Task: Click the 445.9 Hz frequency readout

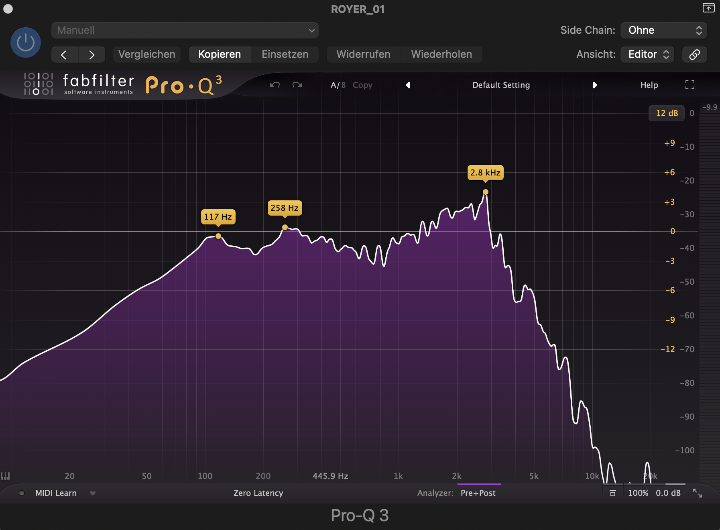Action: coord(330,476)
